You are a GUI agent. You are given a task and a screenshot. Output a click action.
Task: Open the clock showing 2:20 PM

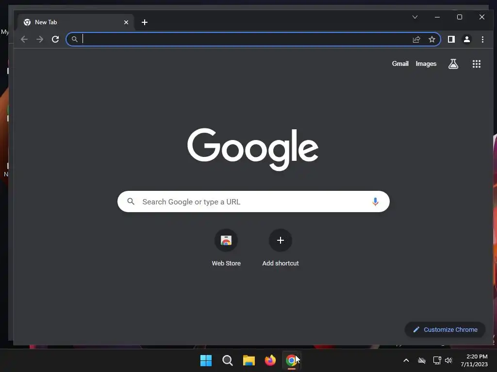click(x=474, y=360)
